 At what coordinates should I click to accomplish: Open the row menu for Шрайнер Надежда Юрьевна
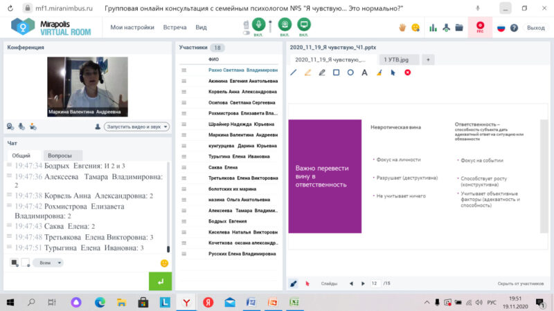pyautogui.click(x=184, y=124)
